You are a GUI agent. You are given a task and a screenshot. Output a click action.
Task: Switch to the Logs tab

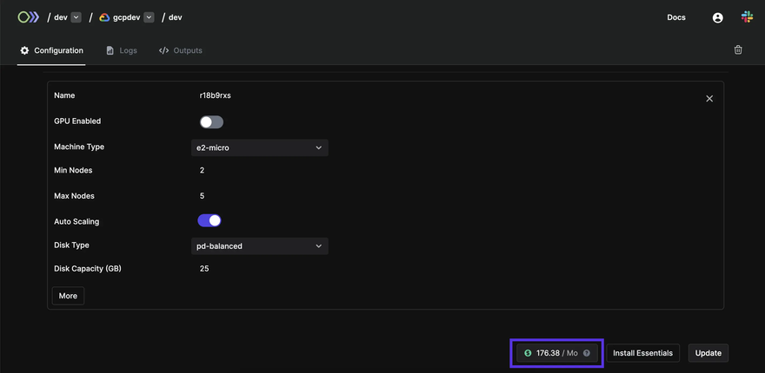(122, 50)
